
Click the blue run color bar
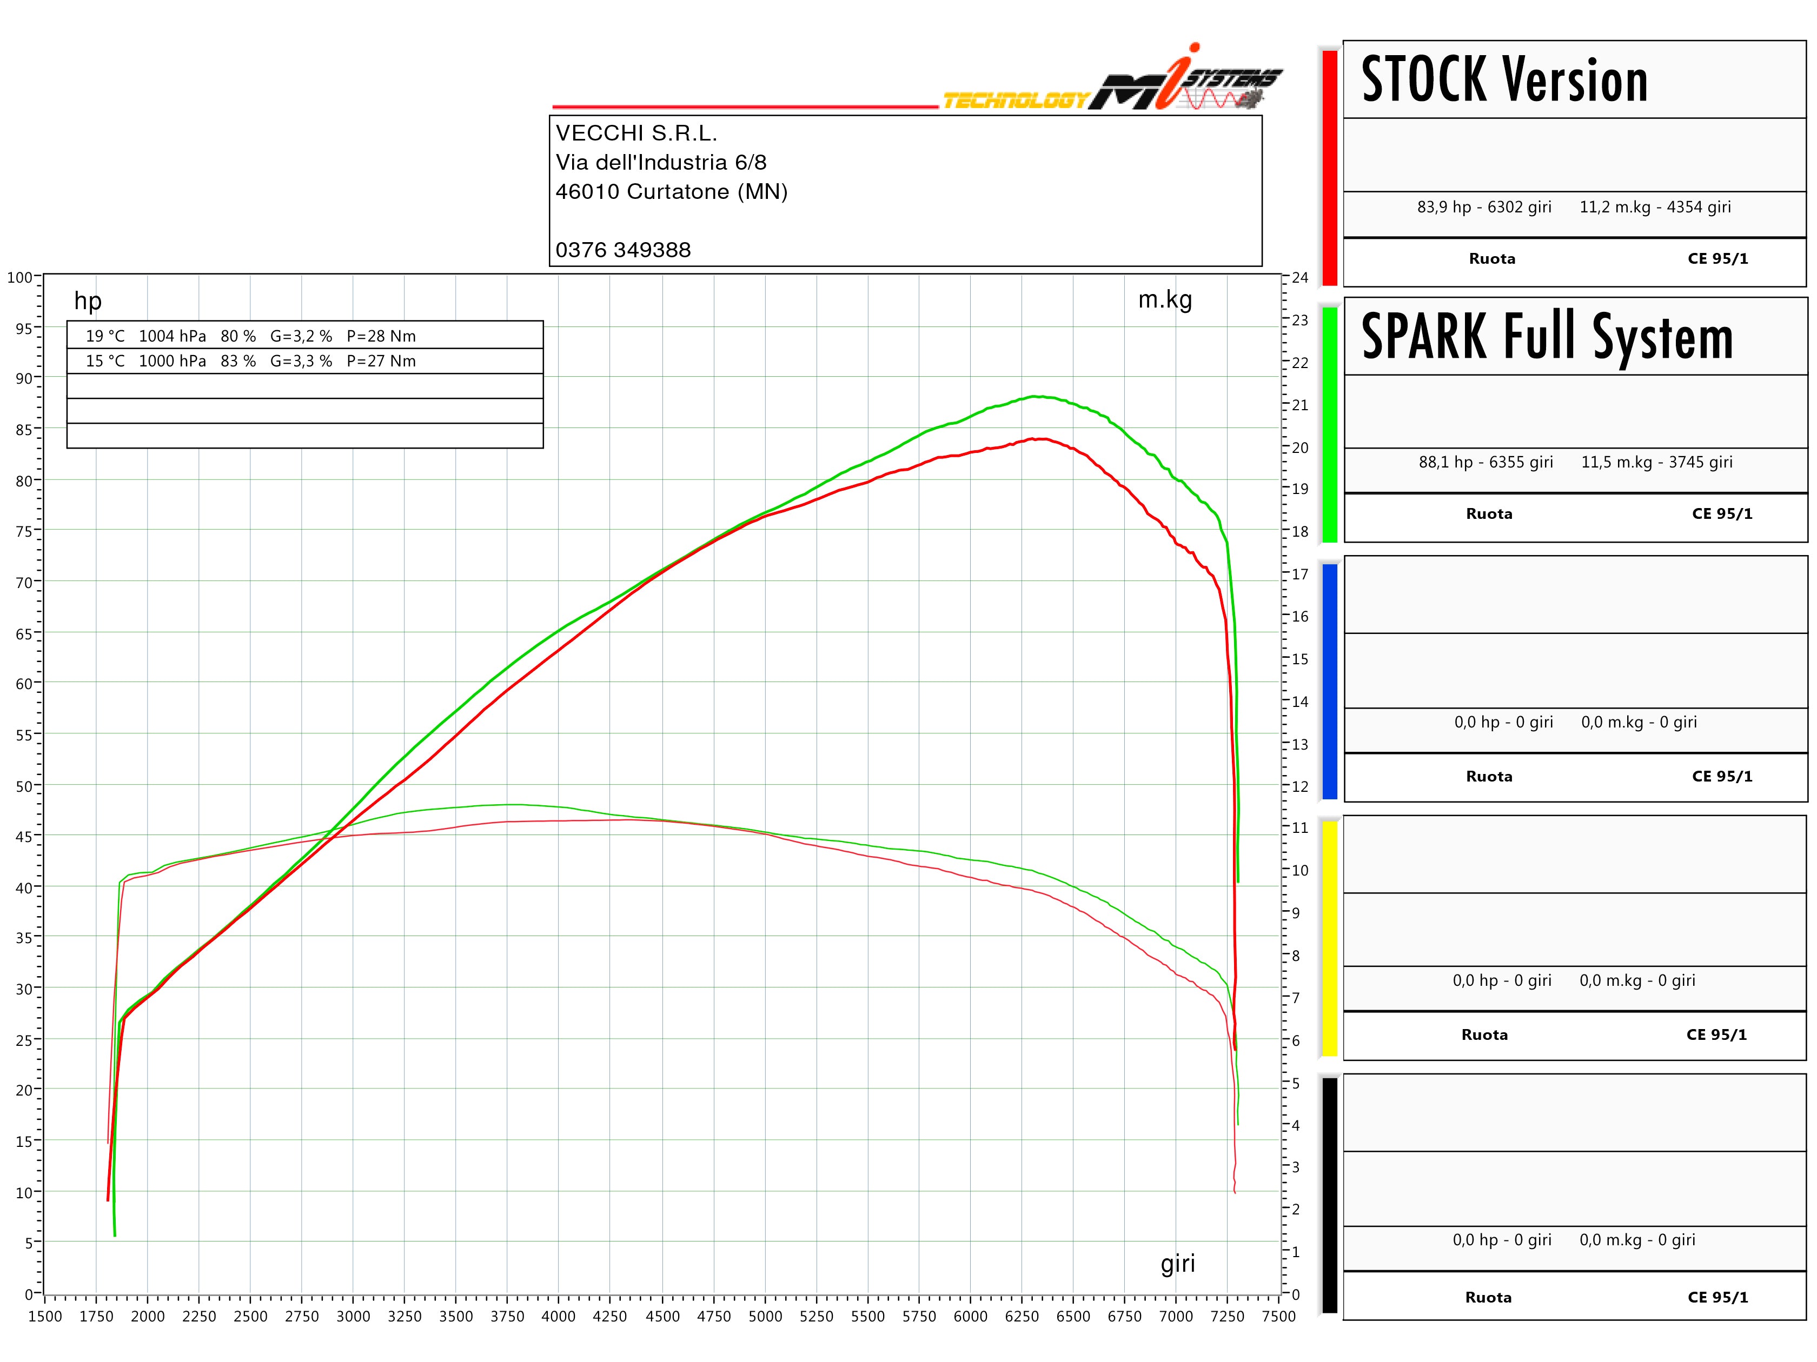click(x=1329, y=680)
